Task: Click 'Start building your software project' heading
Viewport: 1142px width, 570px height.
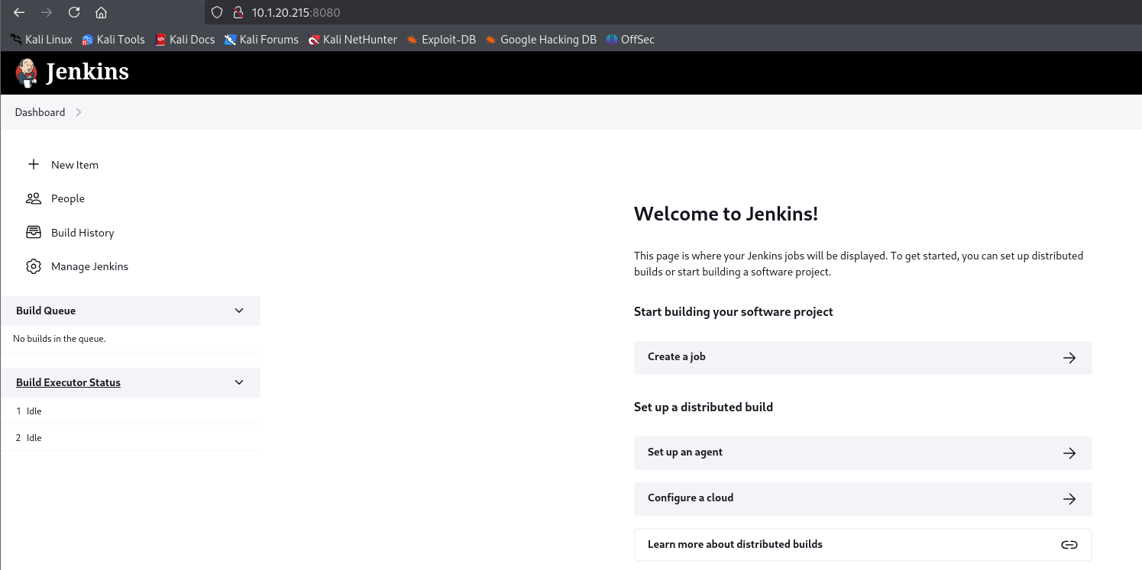Action: pos(733,311)
